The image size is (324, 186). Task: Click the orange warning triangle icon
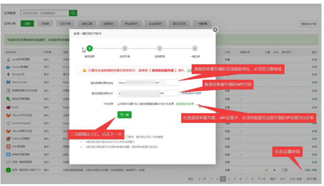(84, 70)
